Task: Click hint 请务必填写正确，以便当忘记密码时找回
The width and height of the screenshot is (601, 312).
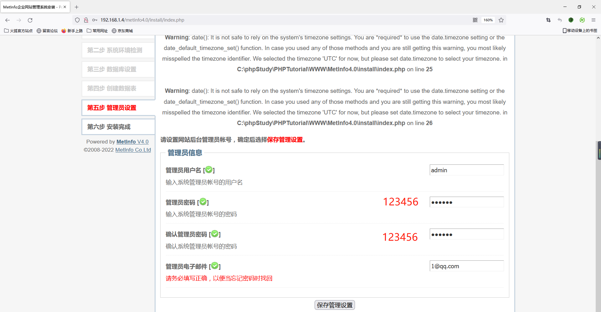Action: [219, 278]
